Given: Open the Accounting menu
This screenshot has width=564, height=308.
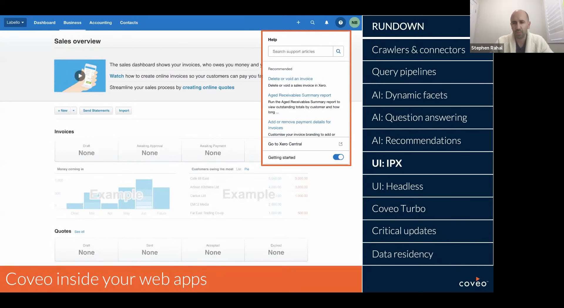Looking at the screenshot, I should point(100,23).
